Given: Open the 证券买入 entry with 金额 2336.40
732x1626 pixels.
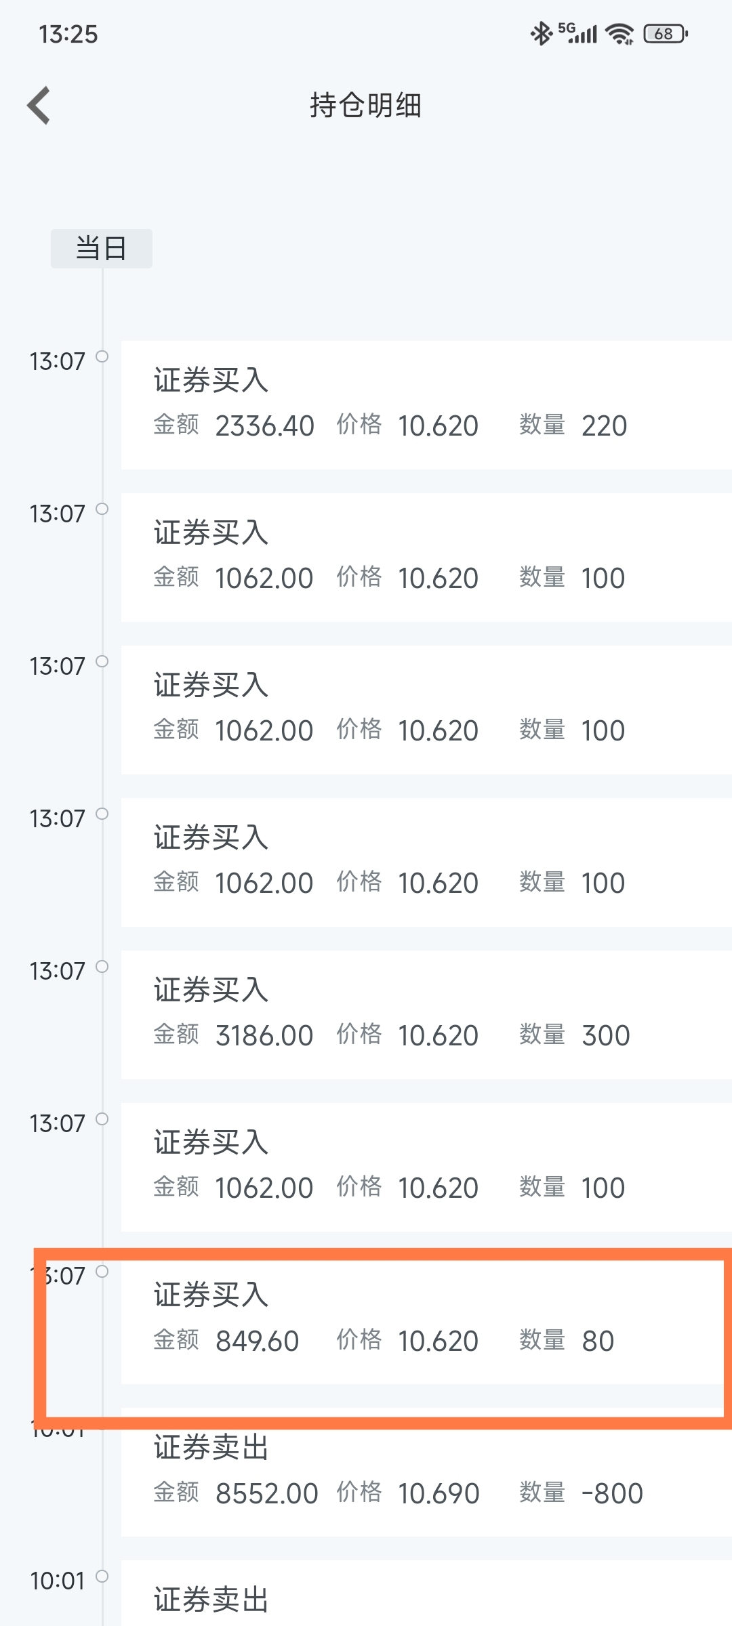Looking at the screenshot, I should 426,405.
